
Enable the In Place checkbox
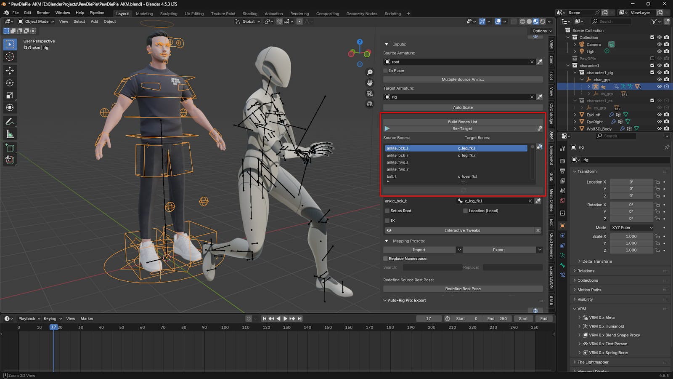pyautogui.click(x=386, y=71)
